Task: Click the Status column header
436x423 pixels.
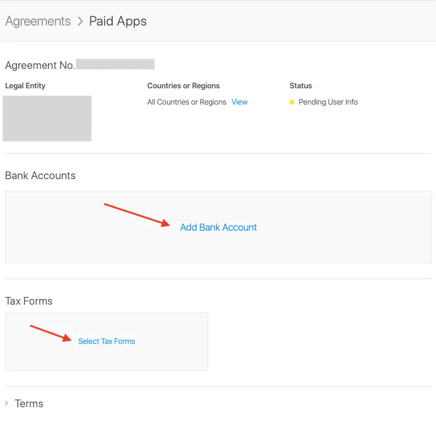Action: click(300, 86)
